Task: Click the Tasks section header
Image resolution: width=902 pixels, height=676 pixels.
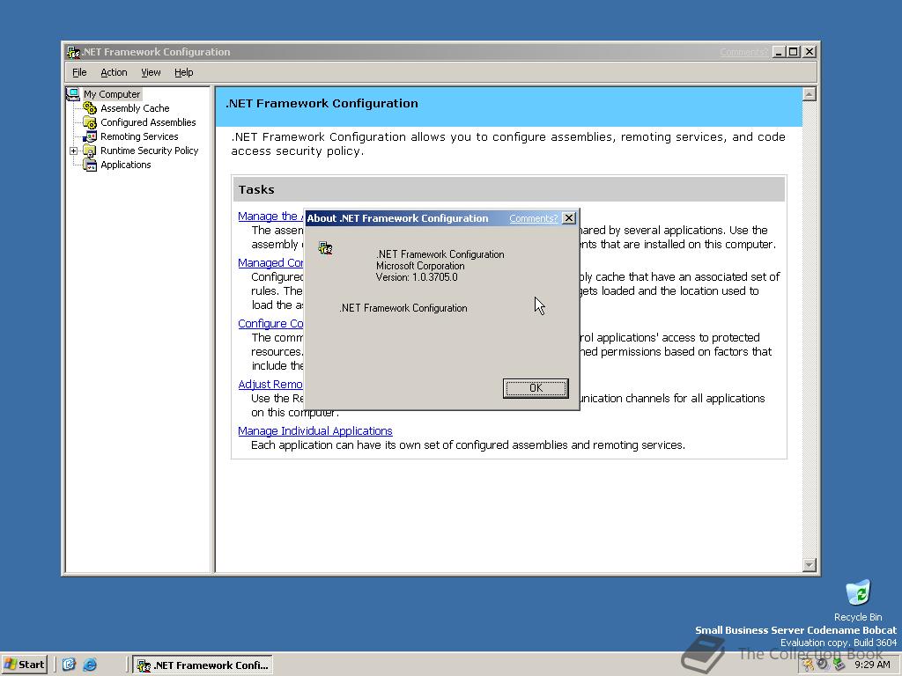Action: click(x=508, y=190)
